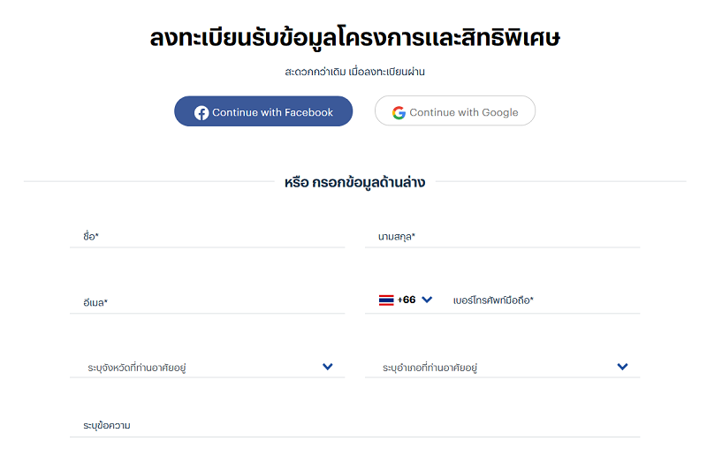Open the +66 country code chevron

coord(427,300)
